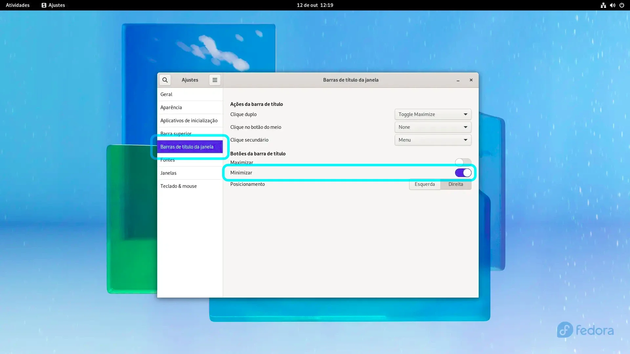Disable the Minimizar switch
The image size is (630, 354).
point(463,173)
